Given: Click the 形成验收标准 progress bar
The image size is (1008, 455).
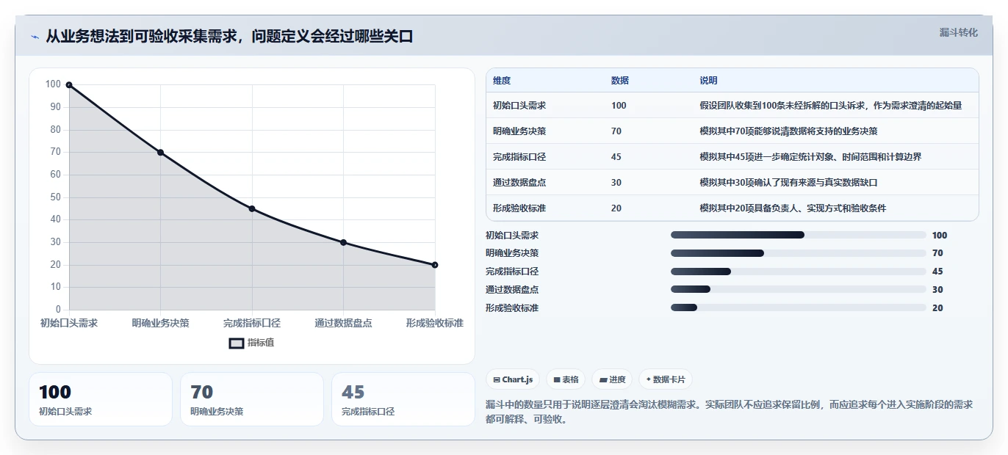Looking at the screenshot, I should (x=799, y=308).
